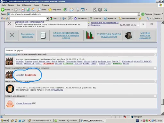Click the red Kaspersky K tray icon
This screenshot has height=123, width=164.
pyautogui.click(x=150, y=121)
